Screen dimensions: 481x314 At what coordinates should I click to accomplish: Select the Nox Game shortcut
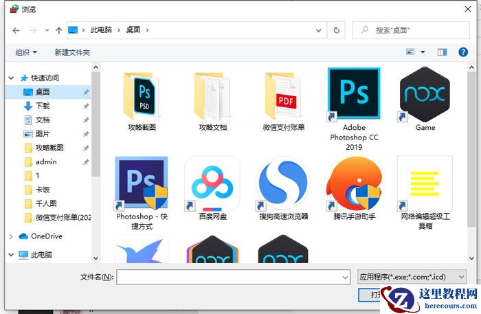(x=425, y=94)
